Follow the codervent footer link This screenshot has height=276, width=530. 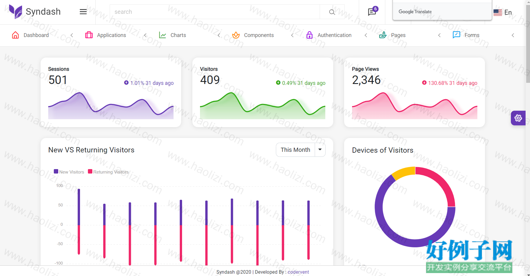click(298, 272)
